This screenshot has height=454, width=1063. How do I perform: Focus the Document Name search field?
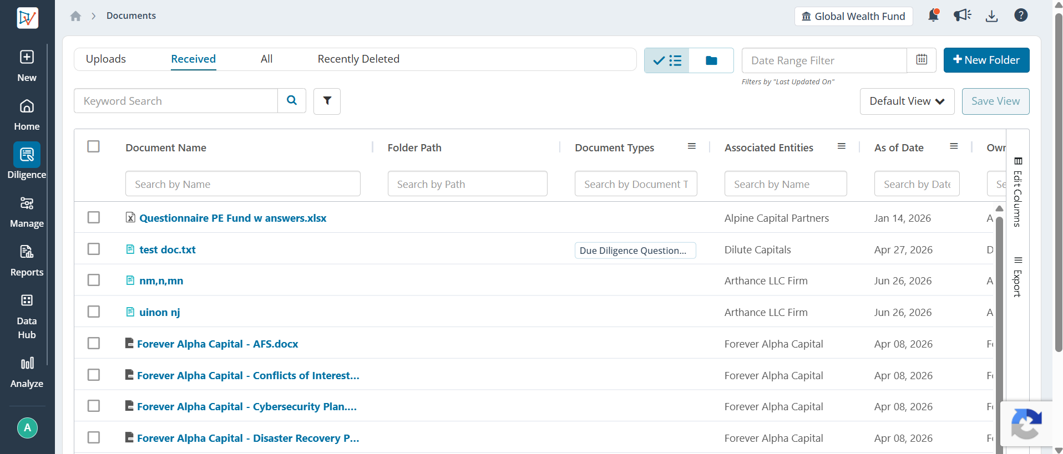pyautogui.click(x=243, y=183)
